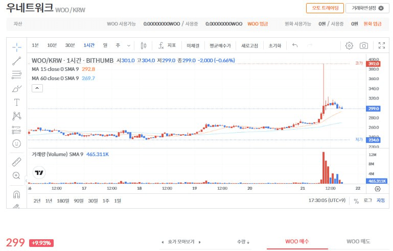Click the Auto Trading (오토 트레이딩) button
The height and width of the screenshot is (251, 393).
325,8
